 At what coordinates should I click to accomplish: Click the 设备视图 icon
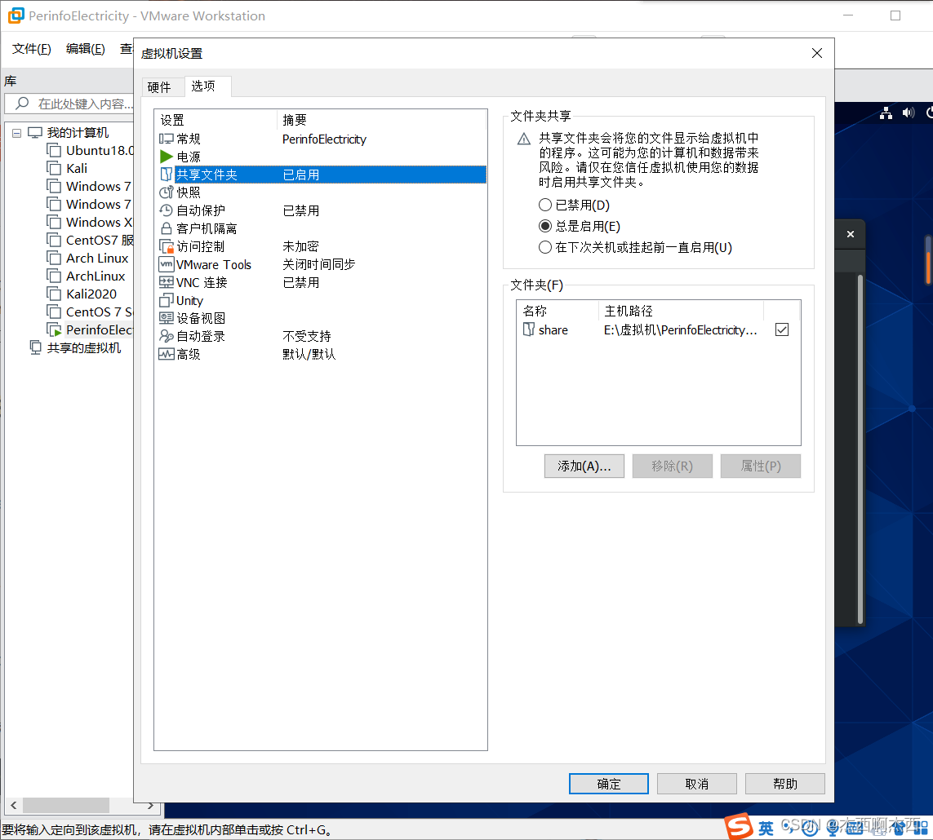(166, 319)
